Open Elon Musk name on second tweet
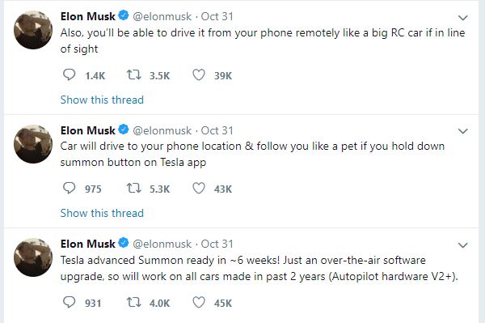 88,130
